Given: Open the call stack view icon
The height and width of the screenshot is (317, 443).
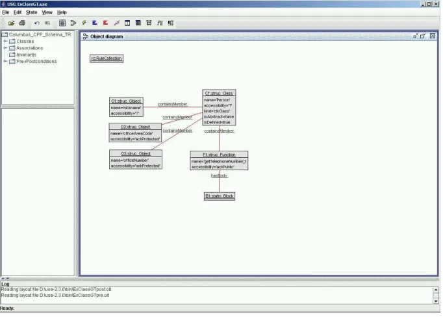Looking at the screenshot, I should (x=160, y=23).
